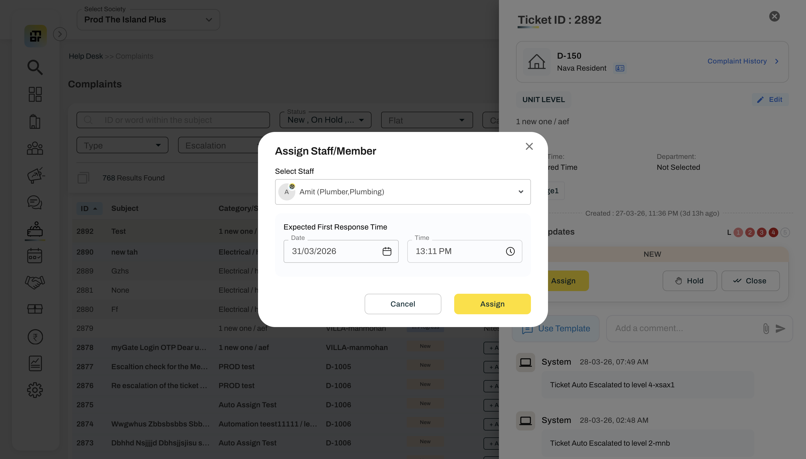This screenshot has height=459, width=806.
Task: Open the chat bubbles icon in sidebar
Action: [x=35, y=202]
